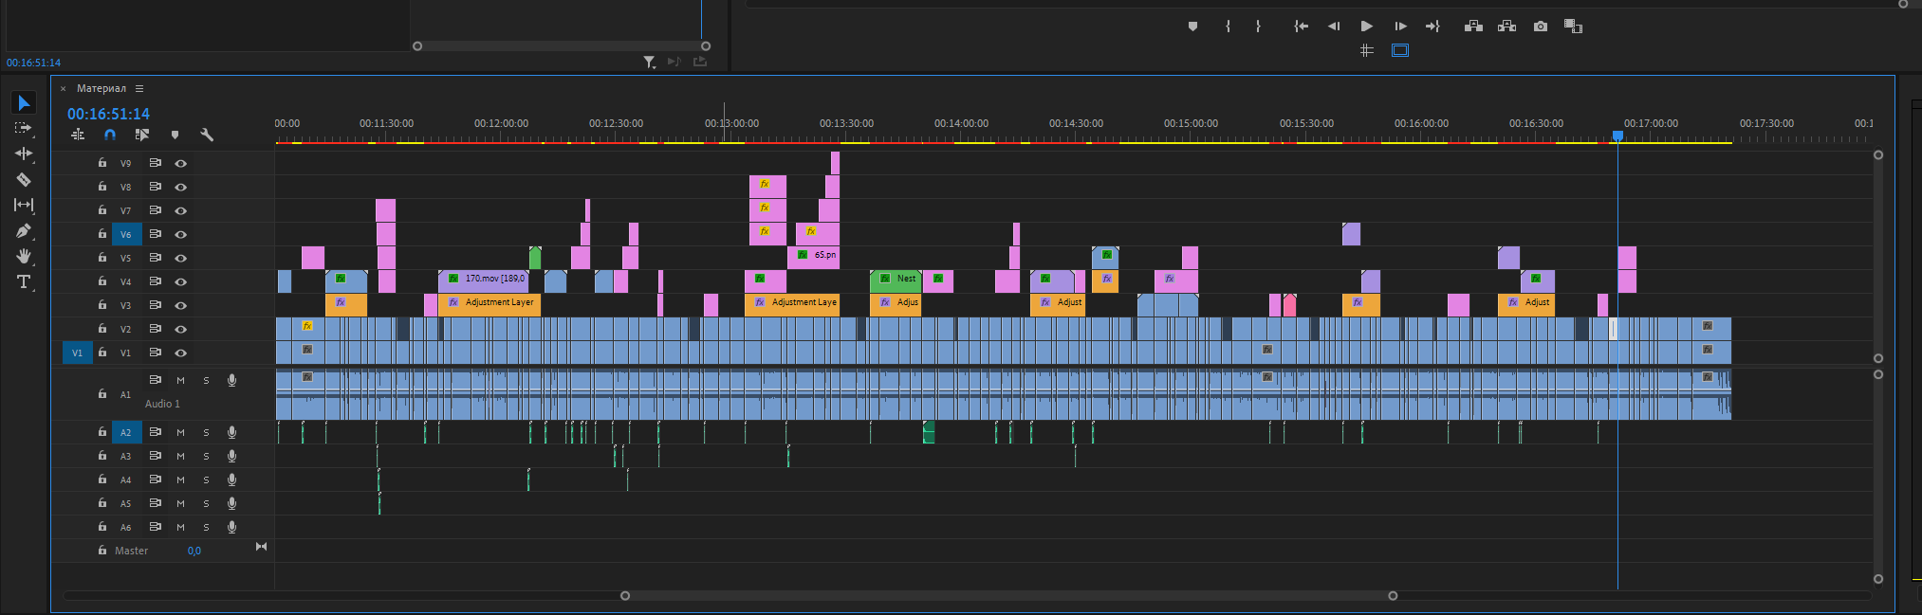Add marker in timeline header

(175, 135)
